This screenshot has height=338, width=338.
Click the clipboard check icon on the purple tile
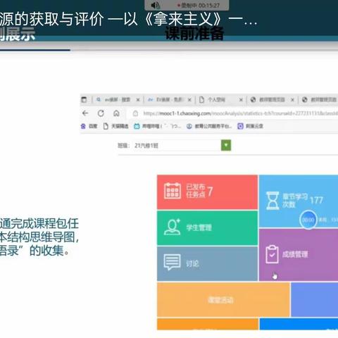(272, 254)
